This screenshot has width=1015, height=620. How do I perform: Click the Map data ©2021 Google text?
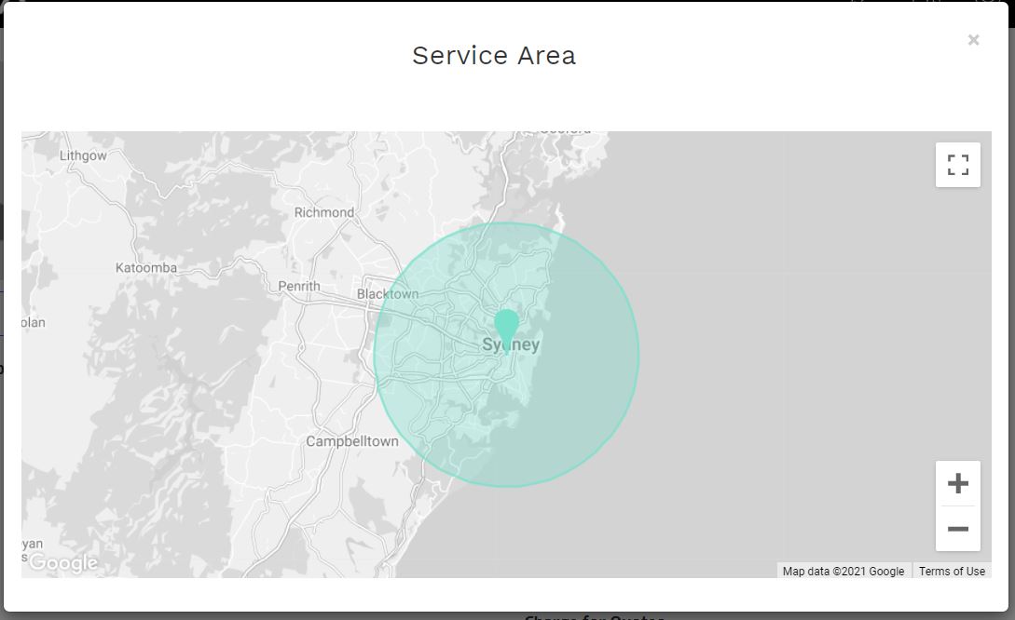click(843, 572)
